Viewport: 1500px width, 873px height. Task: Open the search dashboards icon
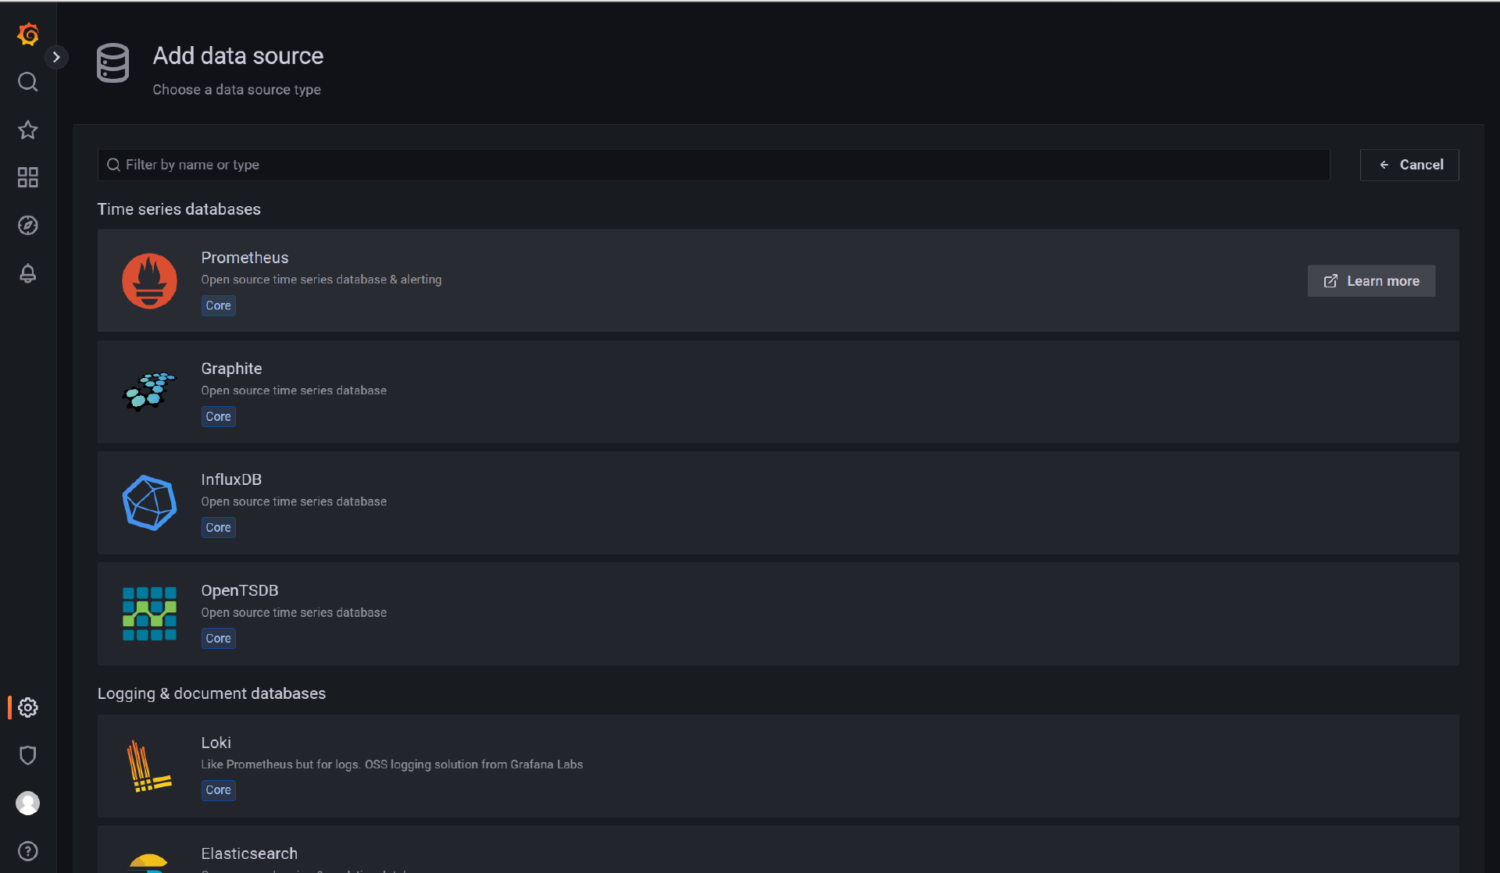(x=28, y=82)
